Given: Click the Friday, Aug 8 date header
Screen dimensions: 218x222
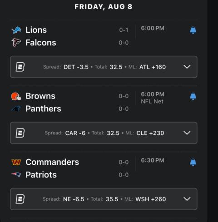Looking at the screenshot, I should [x=104, y=7].
